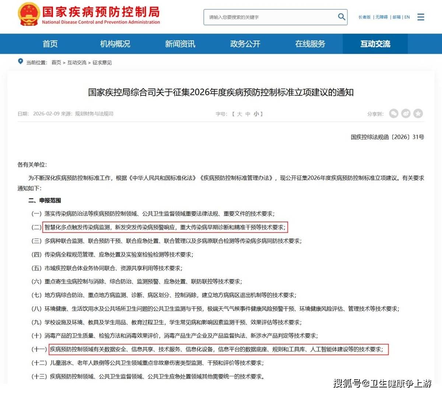Set font size to small (小)

click(256, 114)
